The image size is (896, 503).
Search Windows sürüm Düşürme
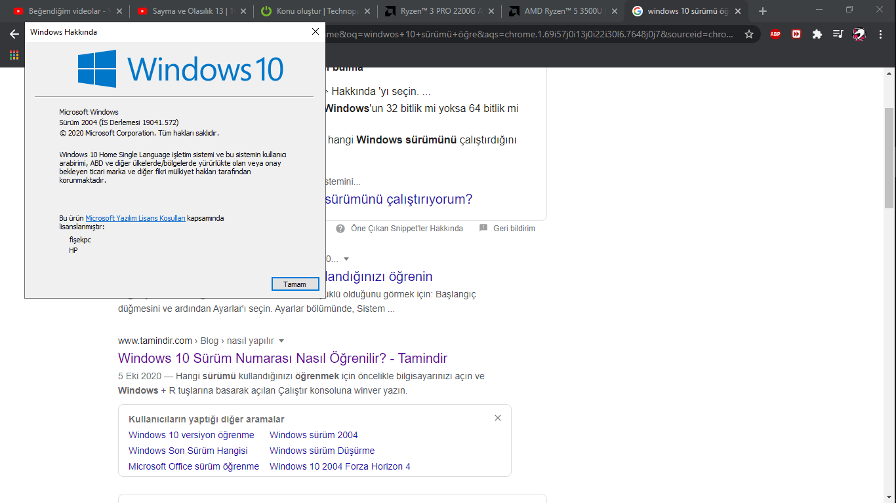(x=322, y=451)
